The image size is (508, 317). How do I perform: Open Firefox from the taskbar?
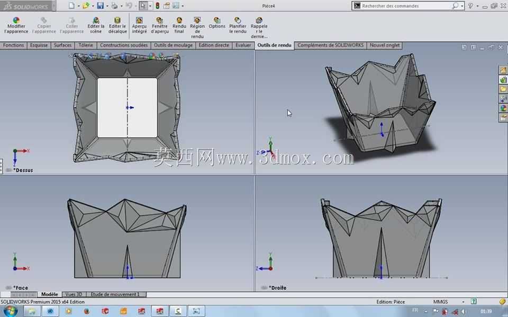click(x=86, y=311)
